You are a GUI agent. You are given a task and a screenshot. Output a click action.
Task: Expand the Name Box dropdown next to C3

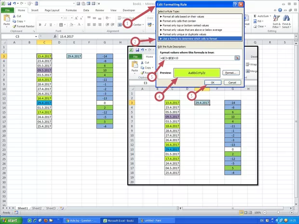click(36, 37)
